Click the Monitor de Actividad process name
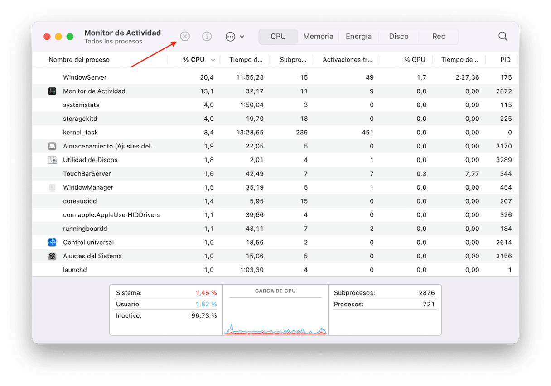This screenshot has width=551, height=386. click(94, 91)
